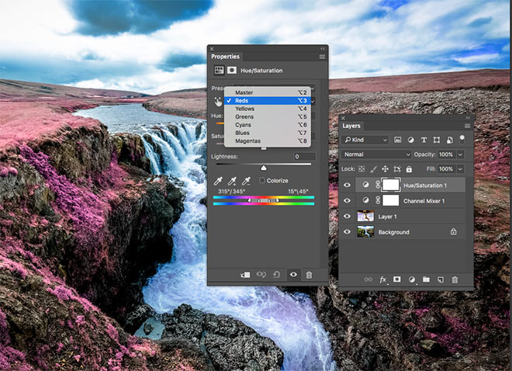Click the view previous state icon
Screen dimensions: 512x371
(x=261, y=275)
